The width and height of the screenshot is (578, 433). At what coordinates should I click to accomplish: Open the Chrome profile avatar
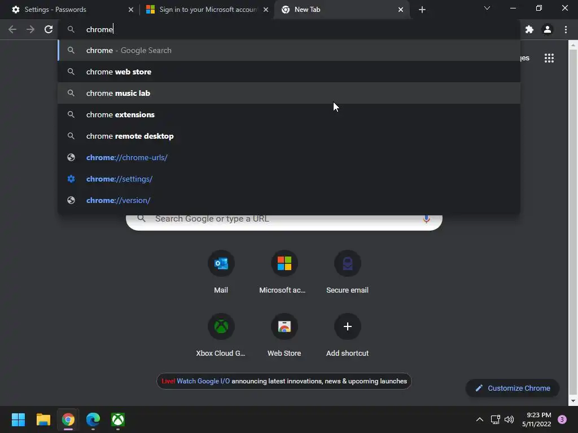click(x=548, y=29)
